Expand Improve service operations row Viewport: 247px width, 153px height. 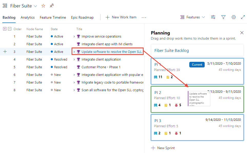tap(74, 37)
